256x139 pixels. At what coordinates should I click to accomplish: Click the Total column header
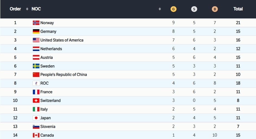tap(238, 9)
